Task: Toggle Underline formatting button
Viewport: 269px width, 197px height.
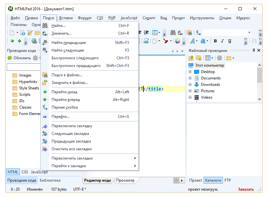Action: pyautogui.click(x=230, y=41)
